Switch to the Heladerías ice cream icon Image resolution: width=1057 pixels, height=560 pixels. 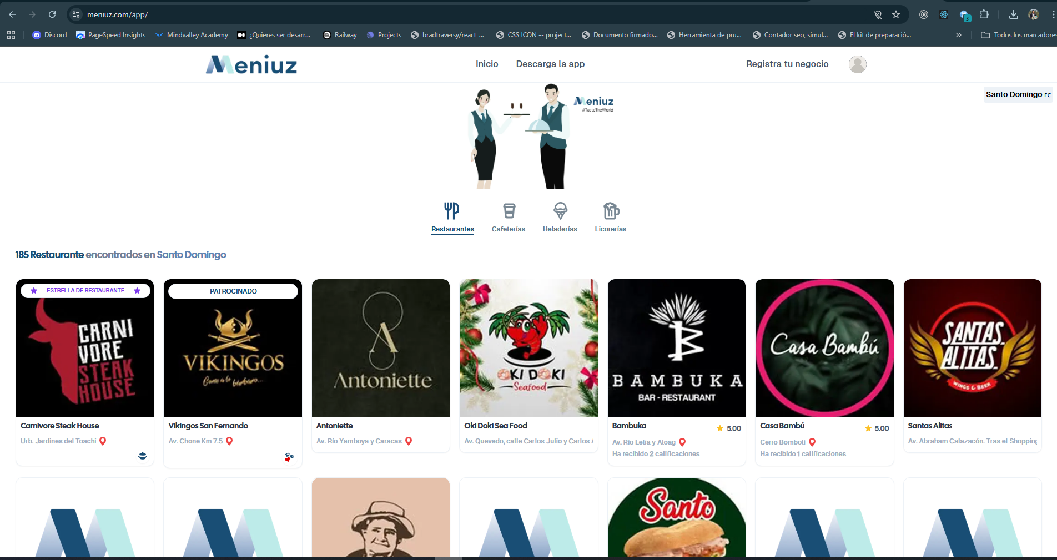(x=560, y=216)
